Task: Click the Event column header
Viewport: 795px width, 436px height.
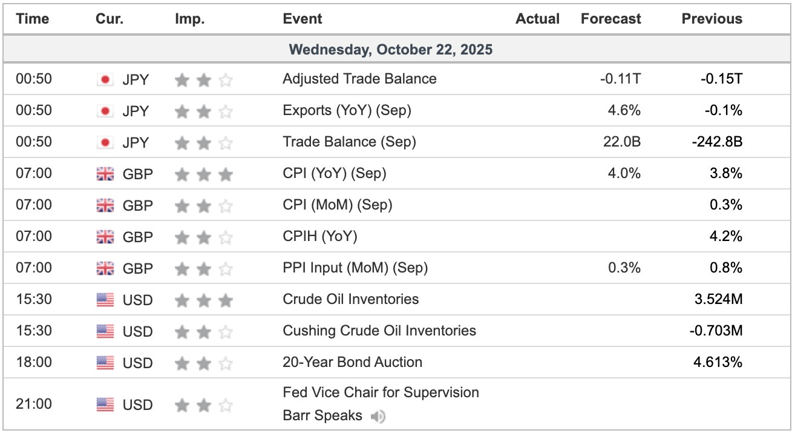Action: [x=303, y=19]
